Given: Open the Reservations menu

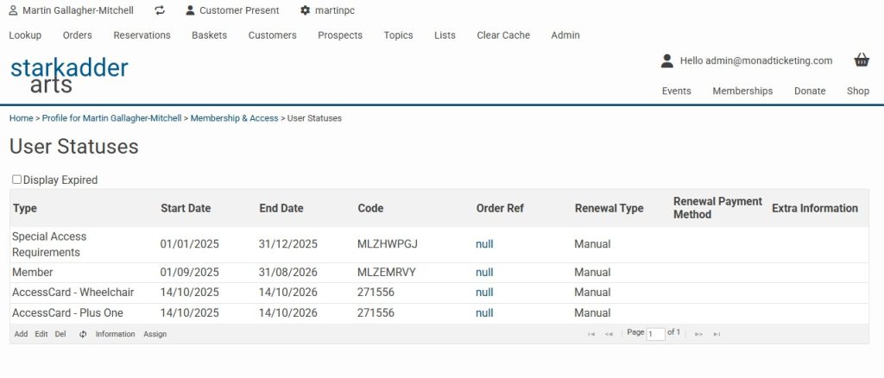Looking at the screenshot, I should coord(142,35).
